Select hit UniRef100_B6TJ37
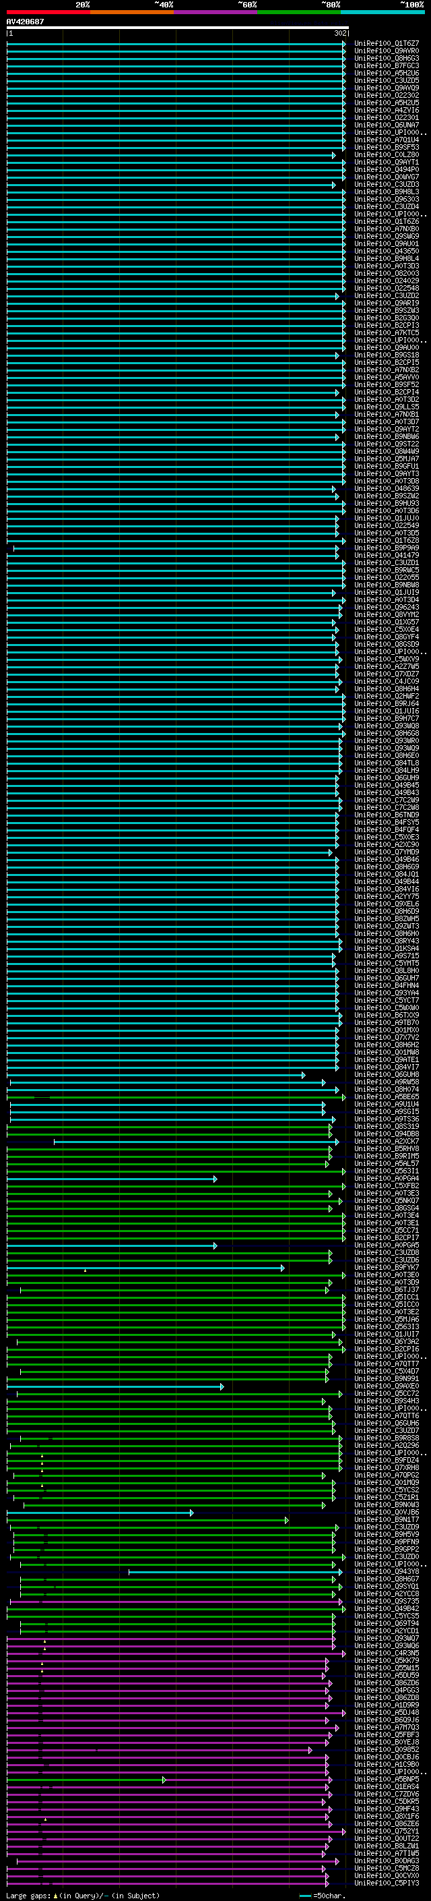 [387, 1290]
